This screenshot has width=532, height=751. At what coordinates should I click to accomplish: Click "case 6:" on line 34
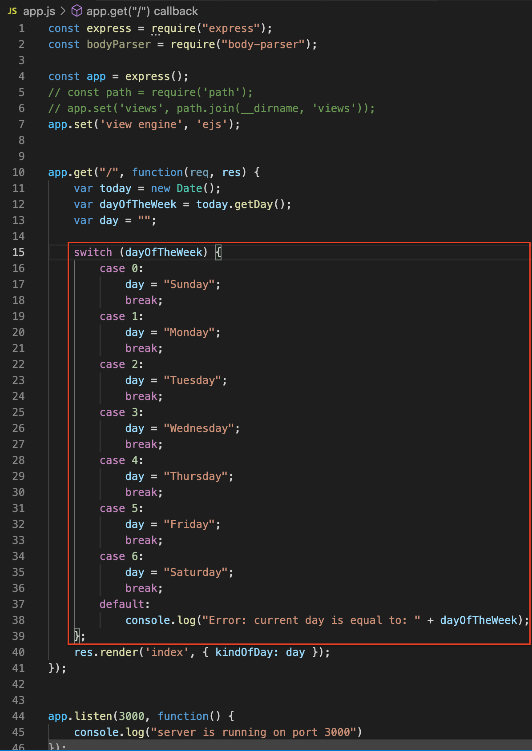point(121,556)
